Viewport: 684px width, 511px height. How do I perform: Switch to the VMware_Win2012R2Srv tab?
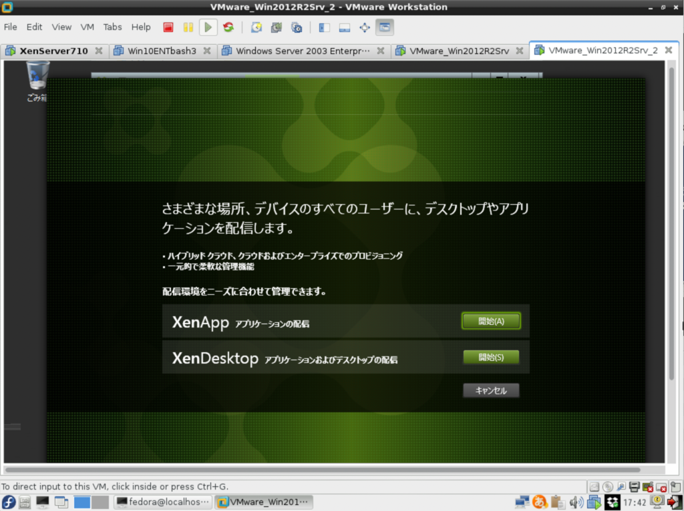point(459,51)
